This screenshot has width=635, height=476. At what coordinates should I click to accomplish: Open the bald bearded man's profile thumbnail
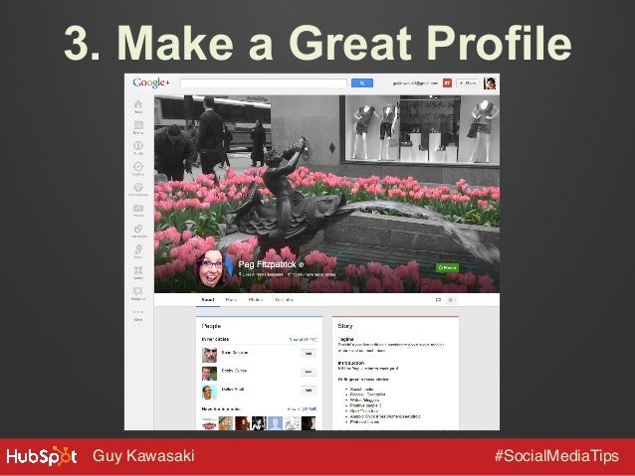[209, 355]
